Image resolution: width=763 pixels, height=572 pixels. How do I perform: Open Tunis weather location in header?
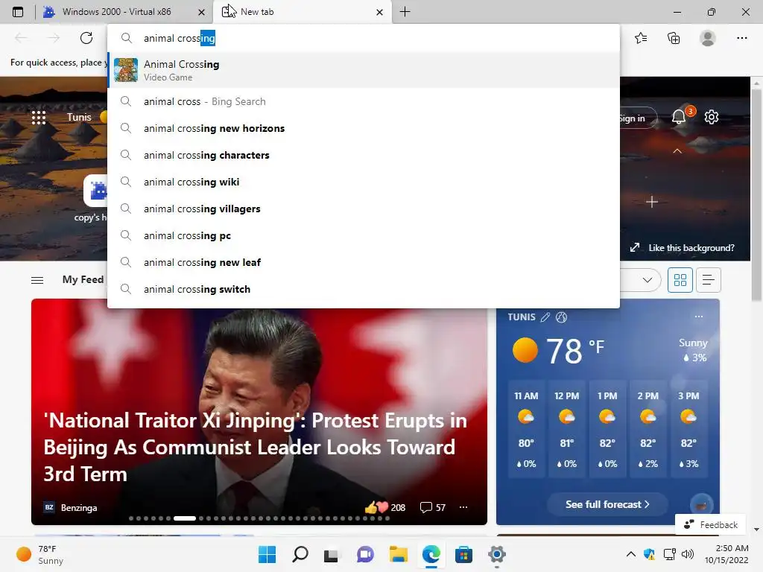click(79, 117)
